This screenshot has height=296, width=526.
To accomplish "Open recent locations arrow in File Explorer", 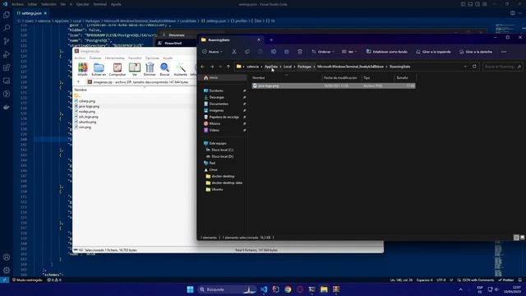I will coord(220,67).
